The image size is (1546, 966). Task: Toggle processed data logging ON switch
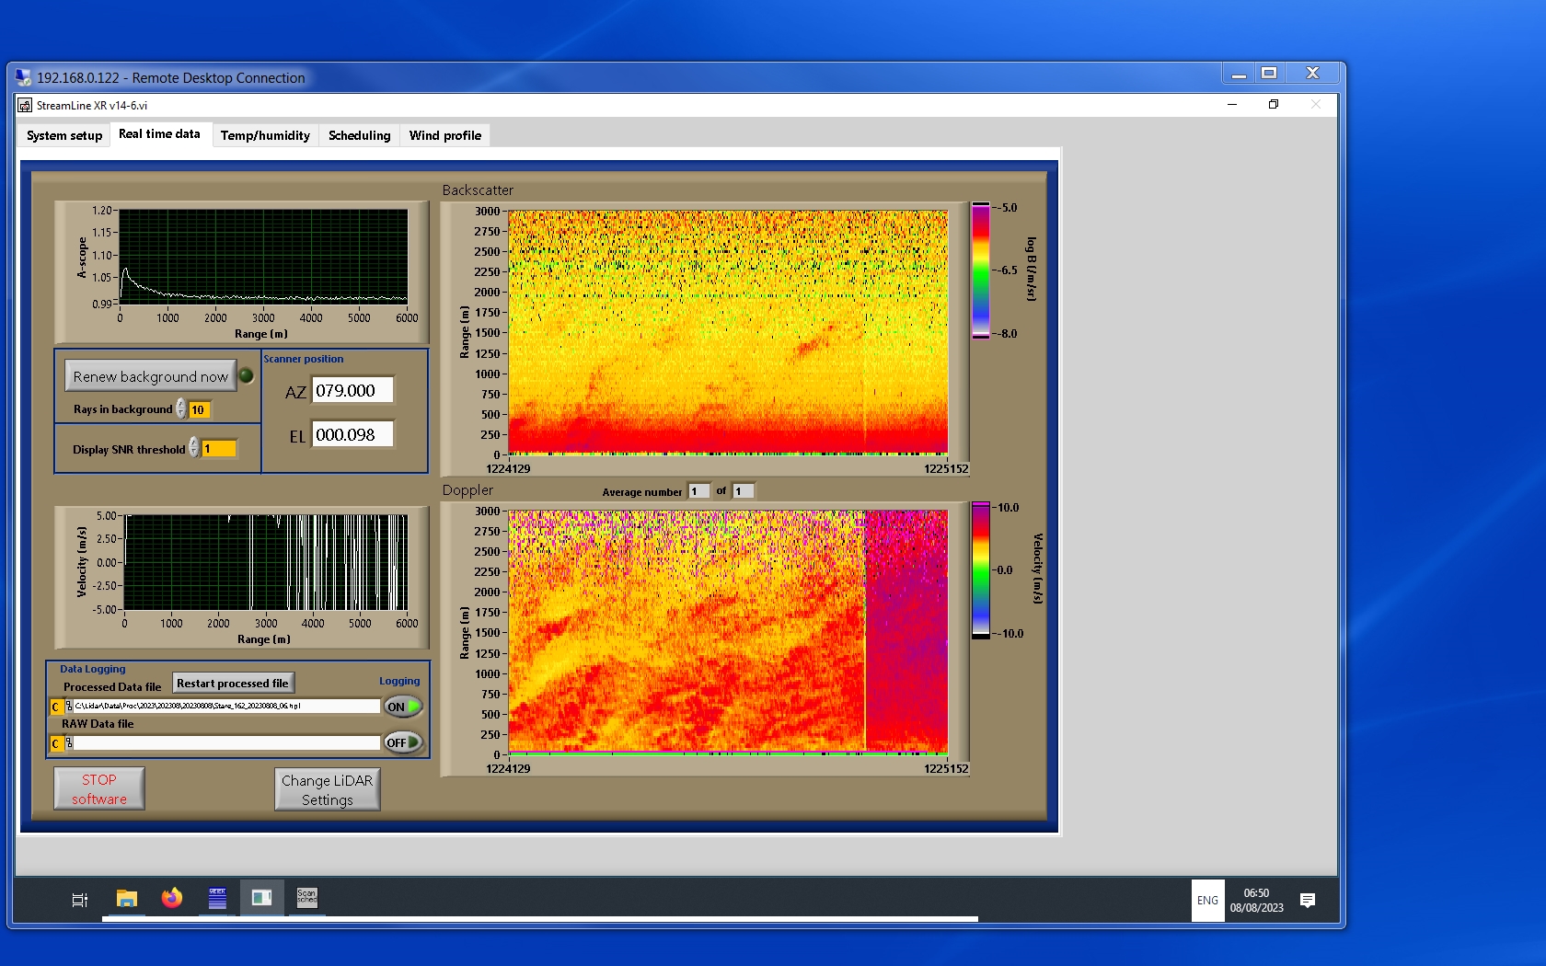403,707
